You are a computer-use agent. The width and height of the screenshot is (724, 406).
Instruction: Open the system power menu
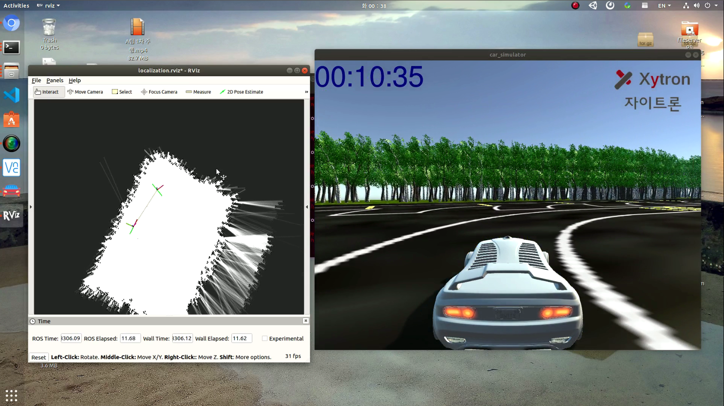pos(711,6)
